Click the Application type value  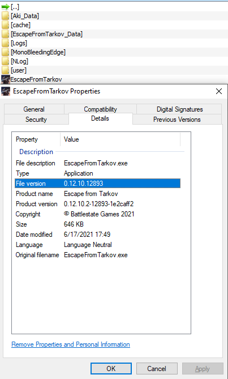click(79, 173)
